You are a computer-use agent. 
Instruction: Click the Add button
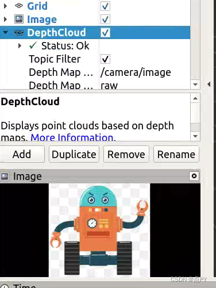pos(22,154)
